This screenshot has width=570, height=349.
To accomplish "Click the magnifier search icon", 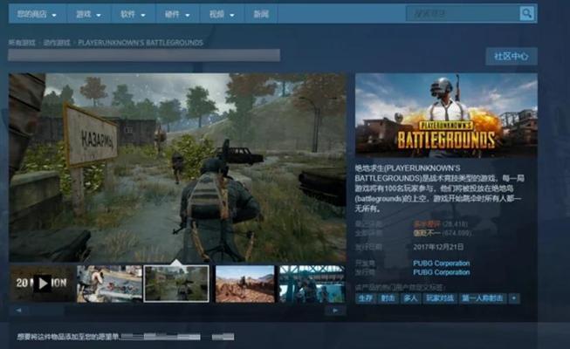I will click(x=526, y=14).
